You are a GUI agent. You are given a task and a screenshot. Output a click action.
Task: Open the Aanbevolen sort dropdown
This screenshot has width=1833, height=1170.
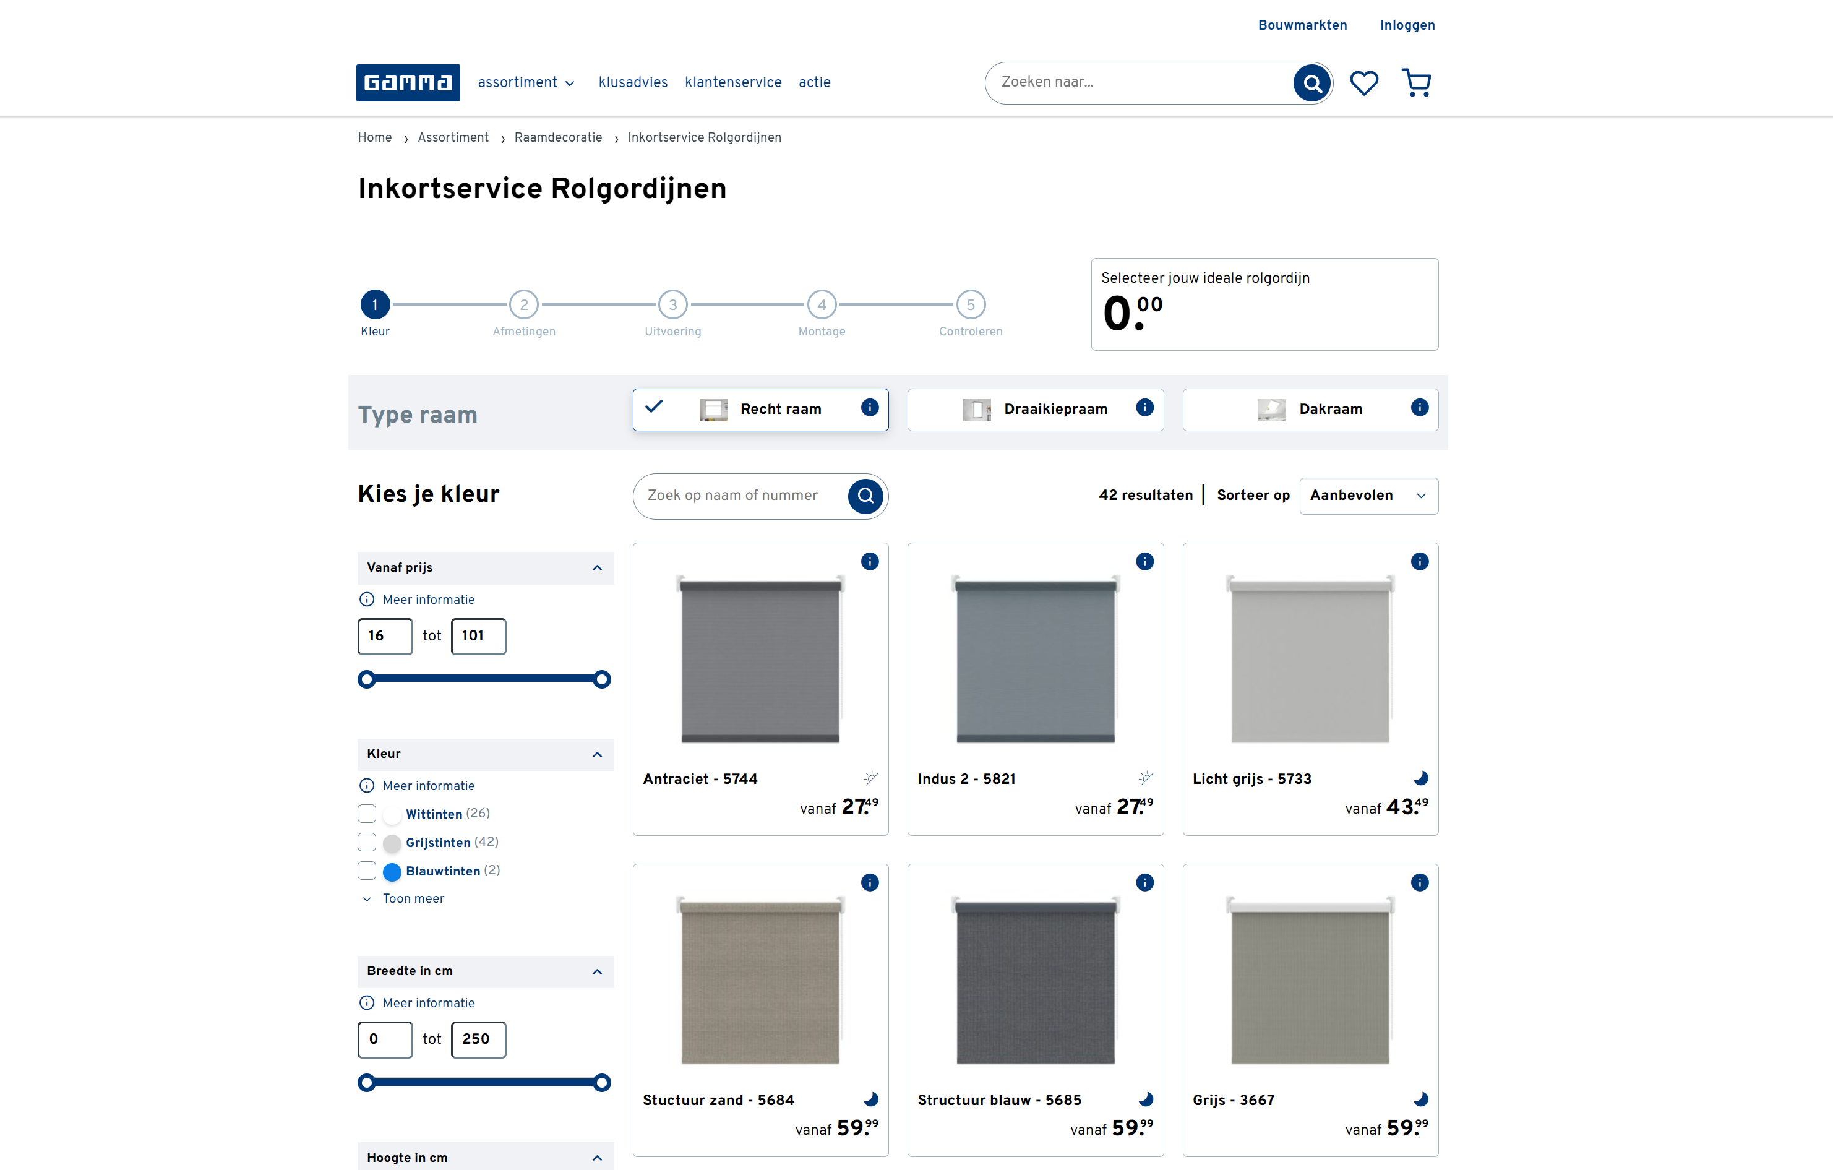point(1368,496)
